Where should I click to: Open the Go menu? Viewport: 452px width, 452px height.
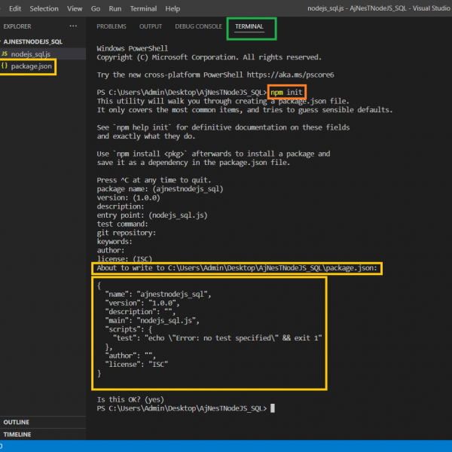(96, 8)
